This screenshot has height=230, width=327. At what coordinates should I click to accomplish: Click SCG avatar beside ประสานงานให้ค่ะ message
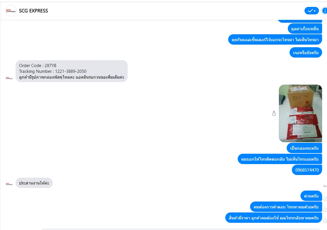click(x=9, y=184)
